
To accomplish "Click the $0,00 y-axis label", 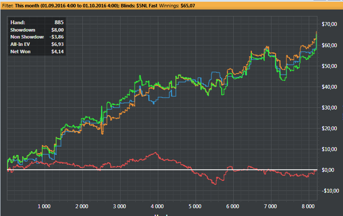I will pyautogui.click(x=328, y=170).
